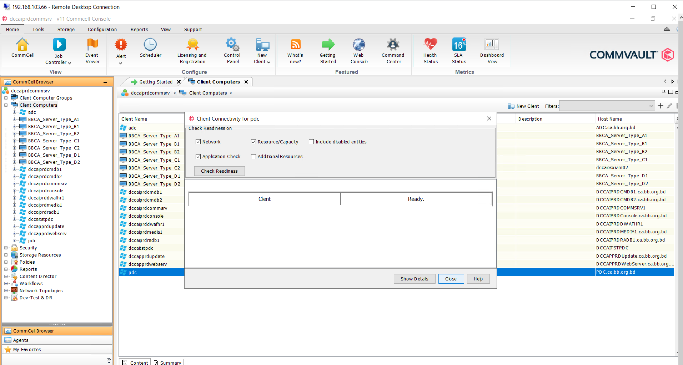Open the Storage ribbon tab

pos(66,29)
